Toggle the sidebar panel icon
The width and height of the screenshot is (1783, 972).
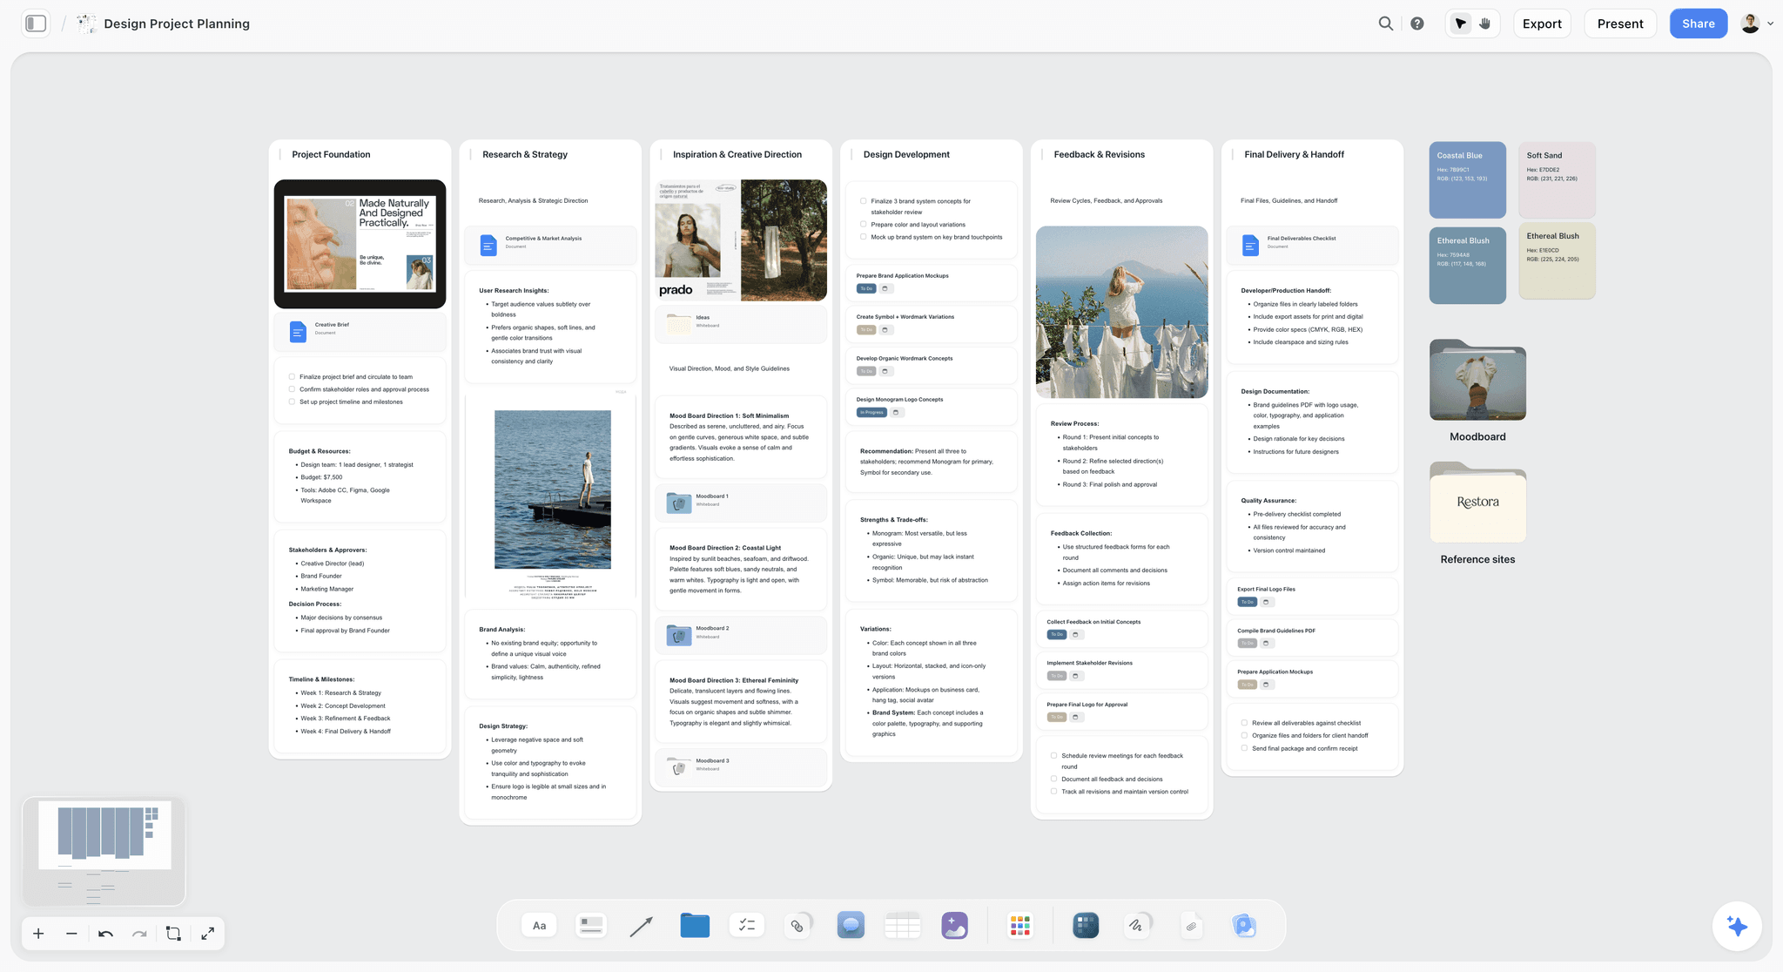coord(36,24)
